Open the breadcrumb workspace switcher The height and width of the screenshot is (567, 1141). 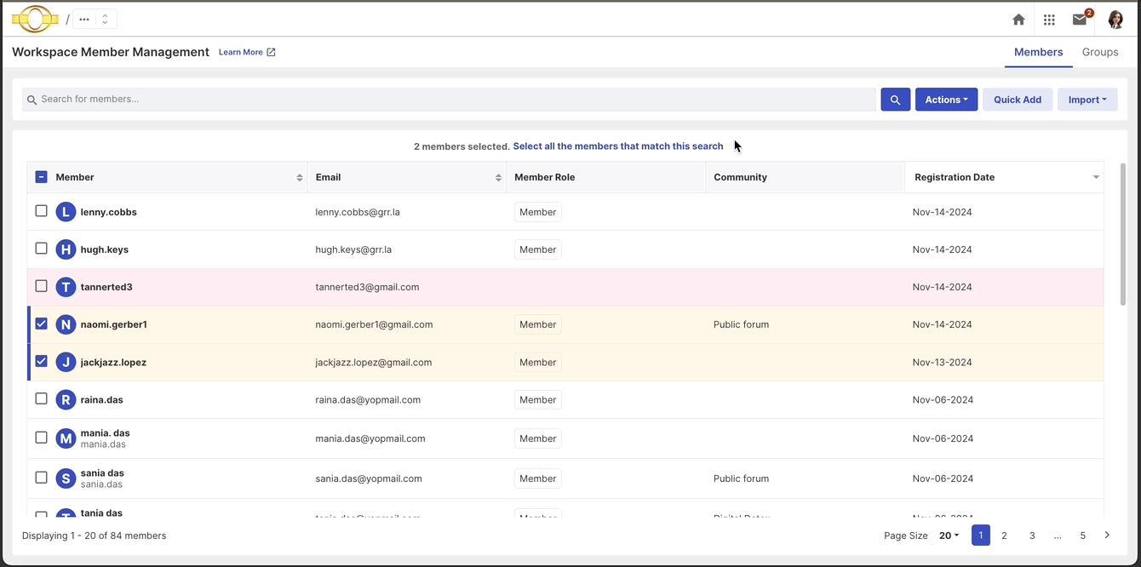[95, 19]
